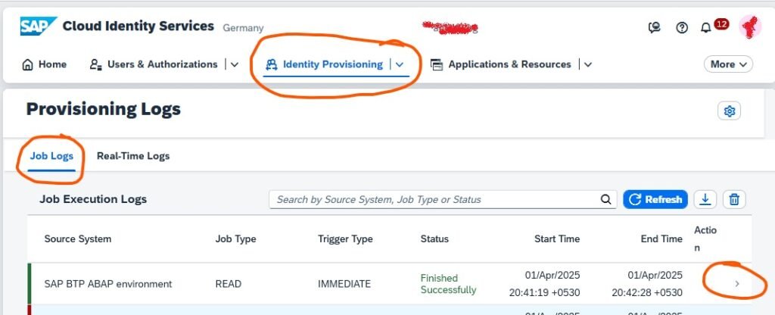Open the More menu
The image size is (775, 315).
[x=729, y=64]
